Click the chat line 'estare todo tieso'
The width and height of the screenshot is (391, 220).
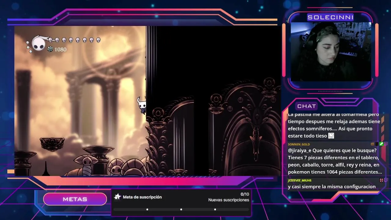click(308, 136)
